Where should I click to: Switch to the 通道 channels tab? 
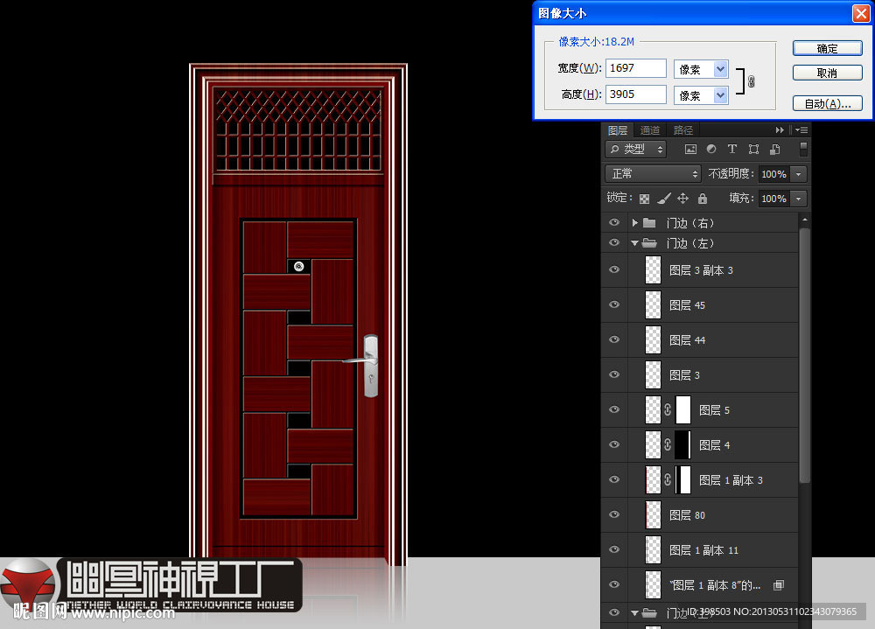click(x=649, y=130)
